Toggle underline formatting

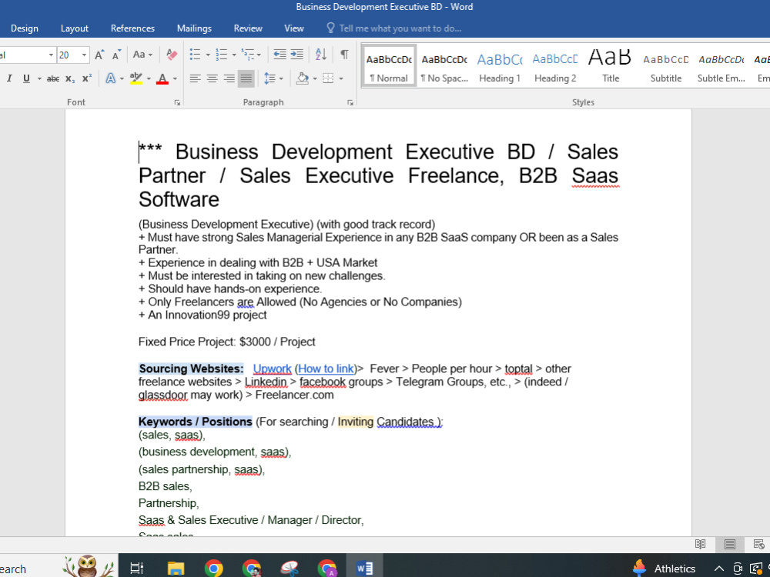[x=26, y=78]
